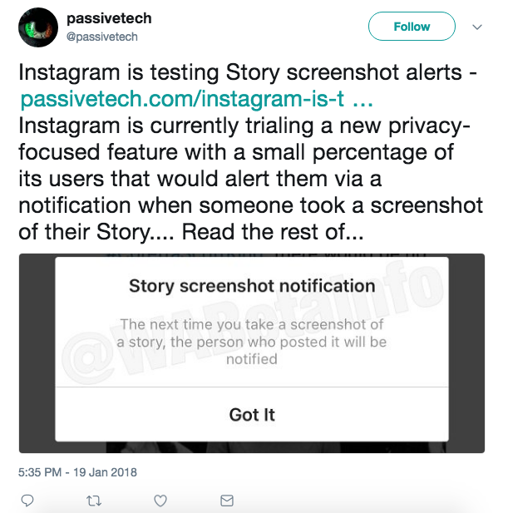
Task: Click Got It in the embedded image
Action: click(x=252, y=415)
